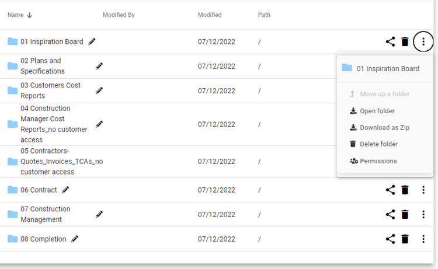
Task: Expand more options for 08 Completion
Action: [423, 239]
